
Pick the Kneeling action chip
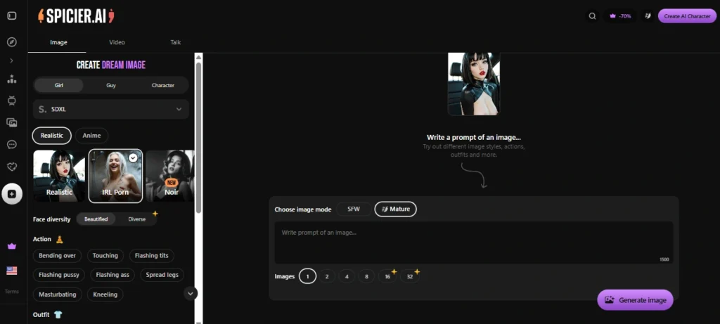coord(105,294)
